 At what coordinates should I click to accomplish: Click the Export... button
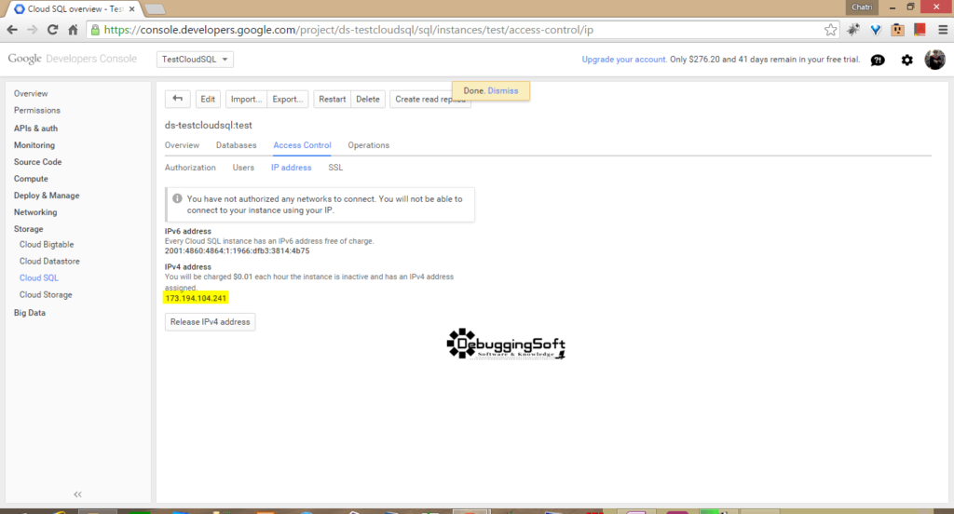(x=287, y=99)
